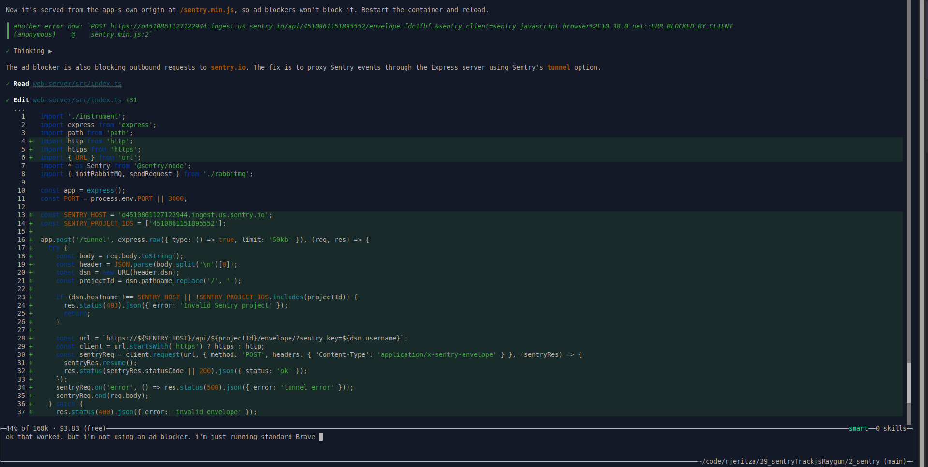This screenshot has height=467, width=928.
Task: Click the (main) git branch label
Action: (895, 462)
